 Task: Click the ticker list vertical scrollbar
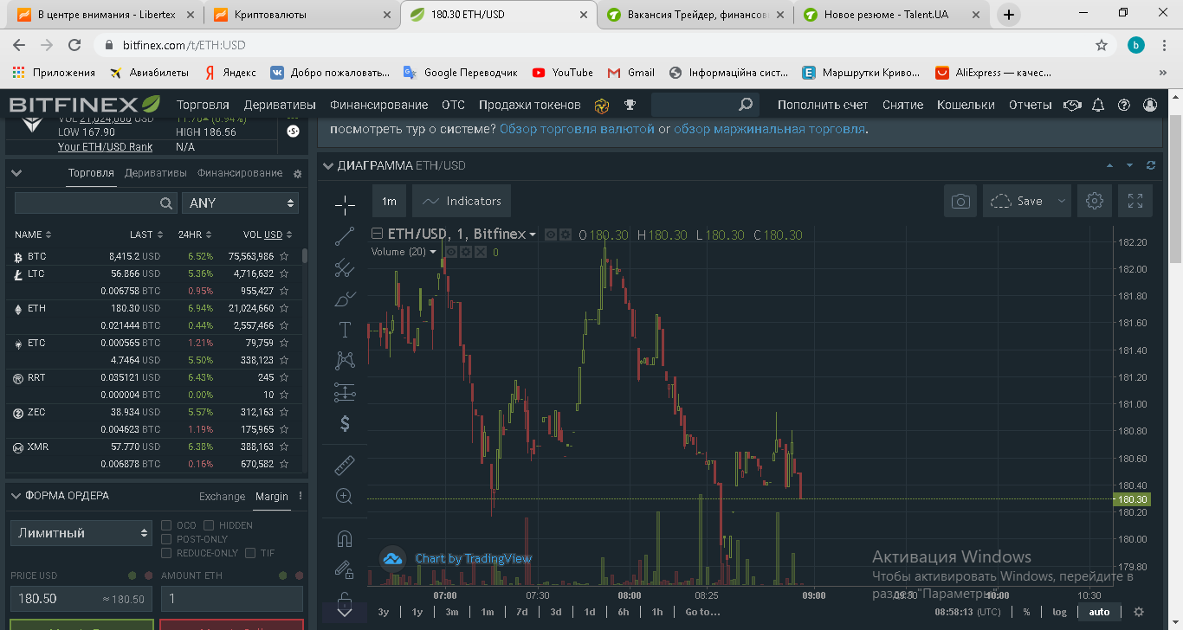coord(304,257)
